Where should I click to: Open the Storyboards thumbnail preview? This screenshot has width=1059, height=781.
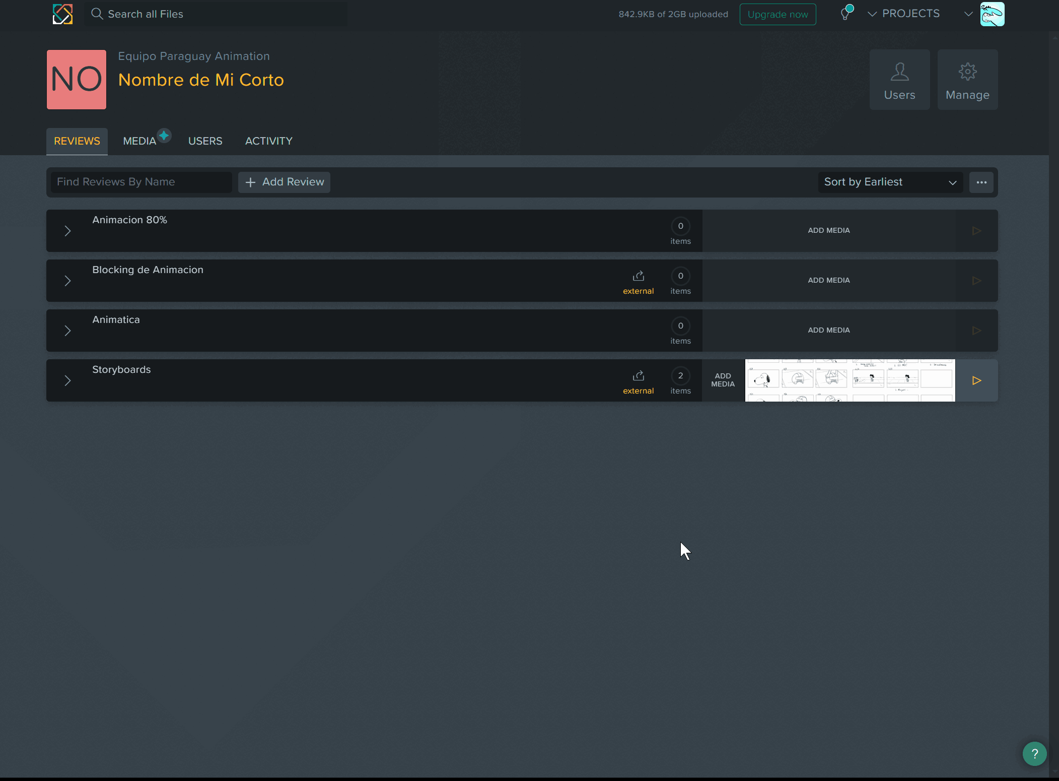click(850, 380)
